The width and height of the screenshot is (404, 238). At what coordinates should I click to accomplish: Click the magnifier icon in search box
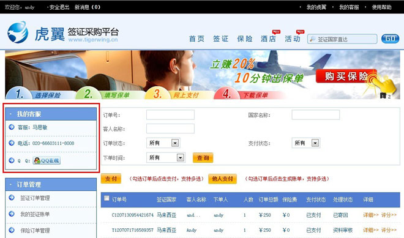(312, 39)
